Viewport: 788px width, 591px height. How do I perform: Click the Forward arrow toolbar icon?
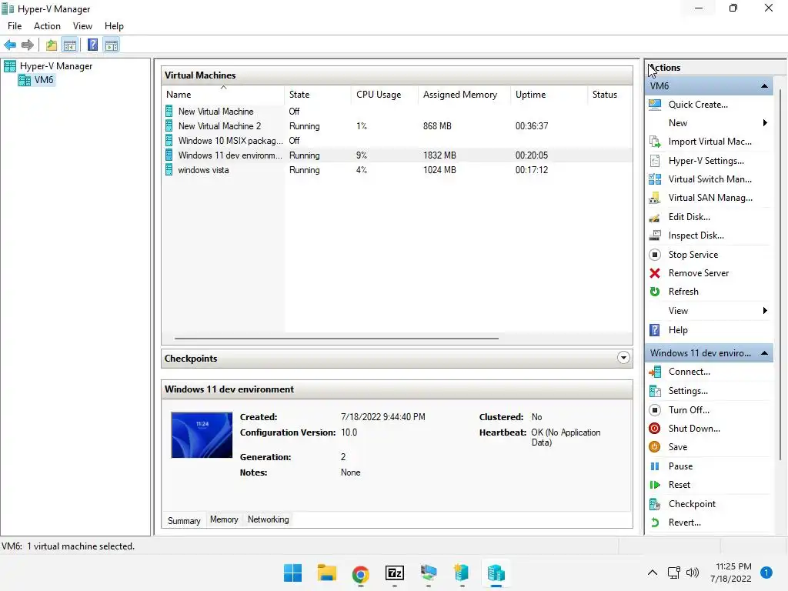tap(28, 45)
